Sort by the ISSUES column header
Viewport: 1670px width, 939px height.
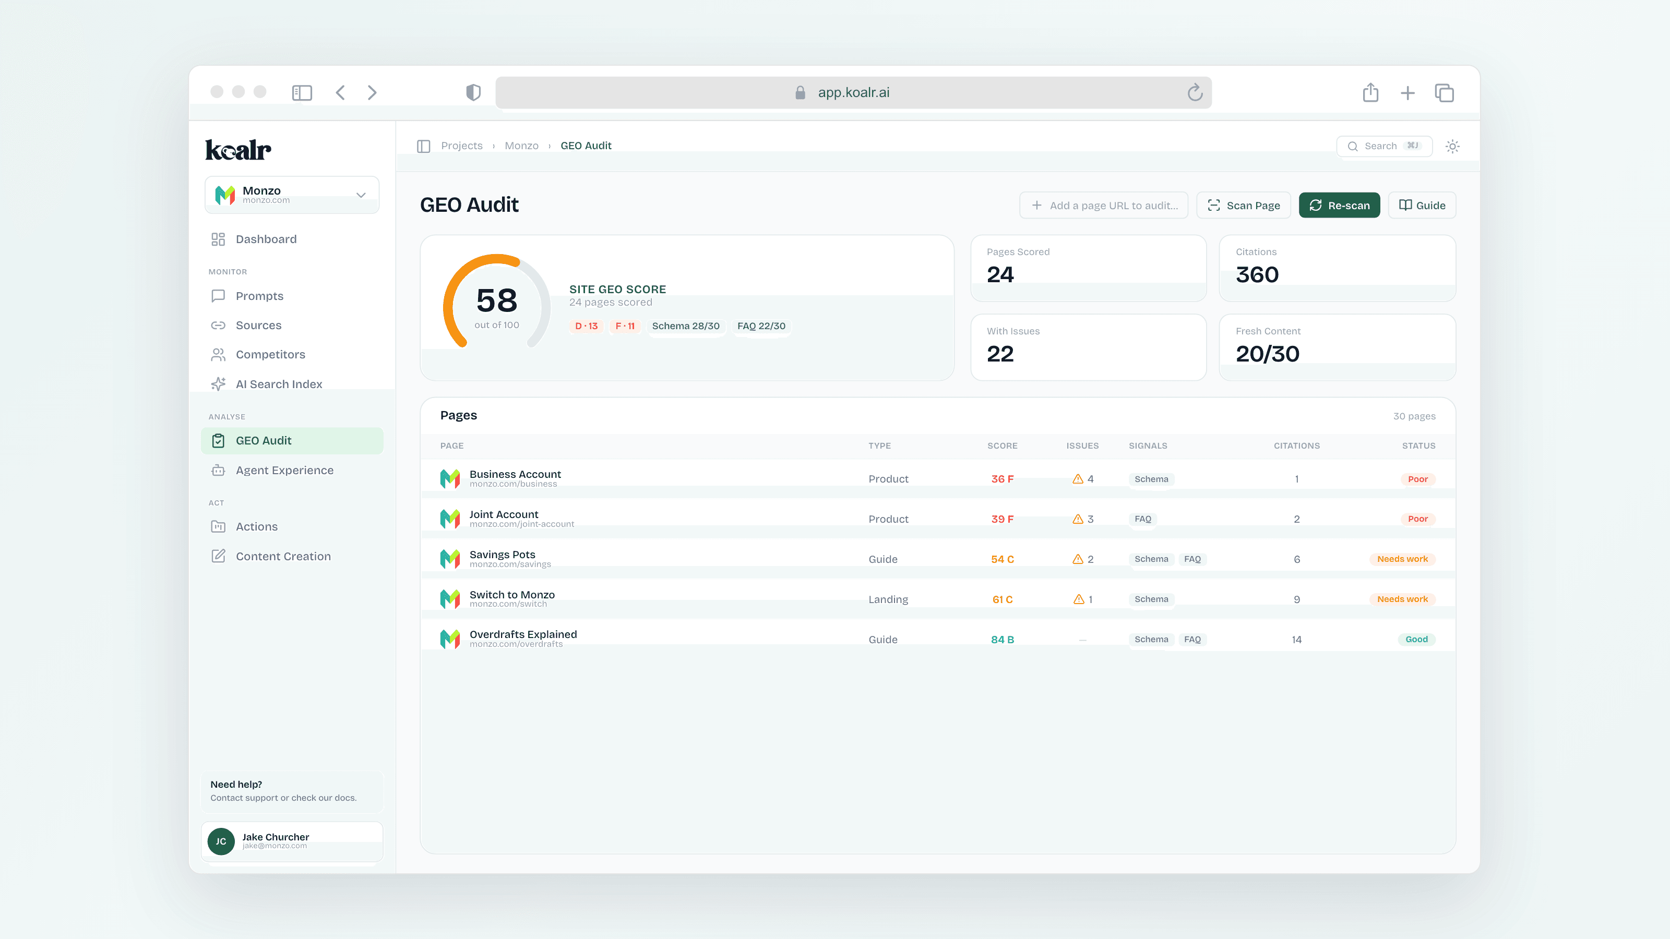click(x=1082, y=446)
